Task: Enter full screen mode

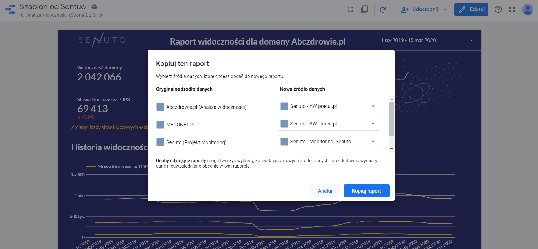Action: [x=350, y=10]
